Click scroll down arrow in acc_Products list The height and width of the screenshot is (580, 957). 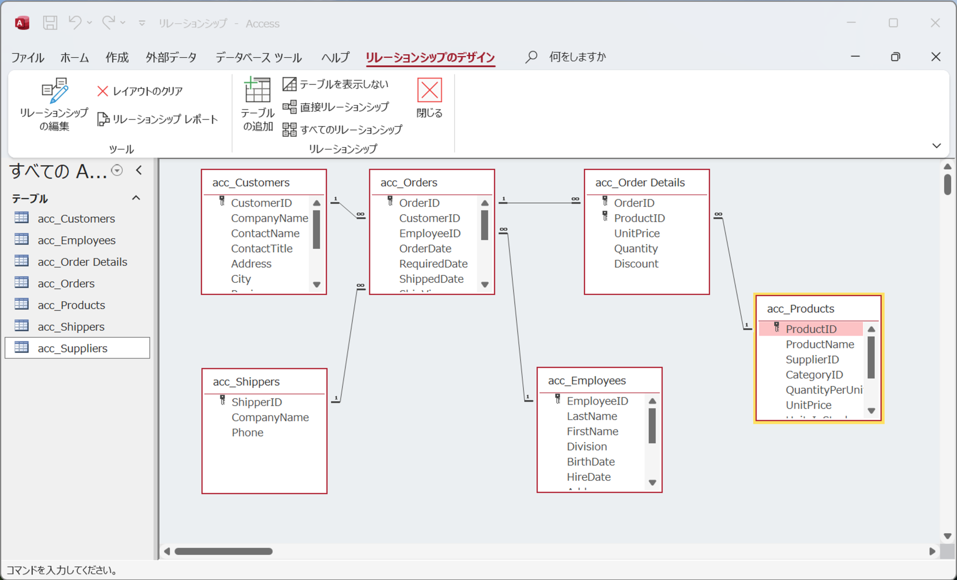871,411
